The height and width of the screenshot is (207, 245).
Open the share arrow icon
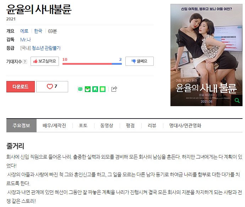click(114, 89)
